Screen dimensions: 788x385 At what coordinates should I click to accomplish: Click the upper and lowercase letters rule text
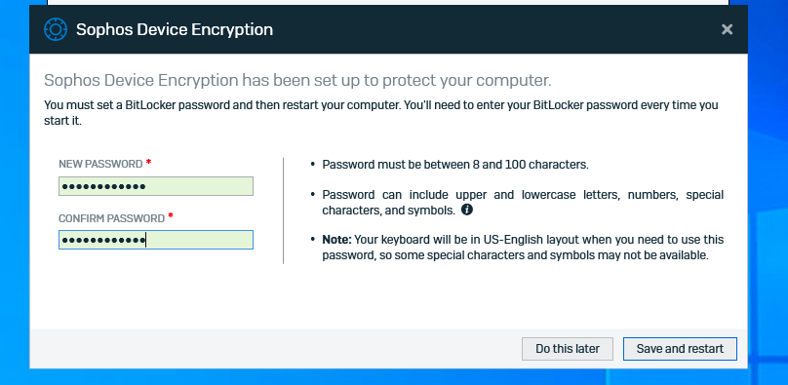523,203
